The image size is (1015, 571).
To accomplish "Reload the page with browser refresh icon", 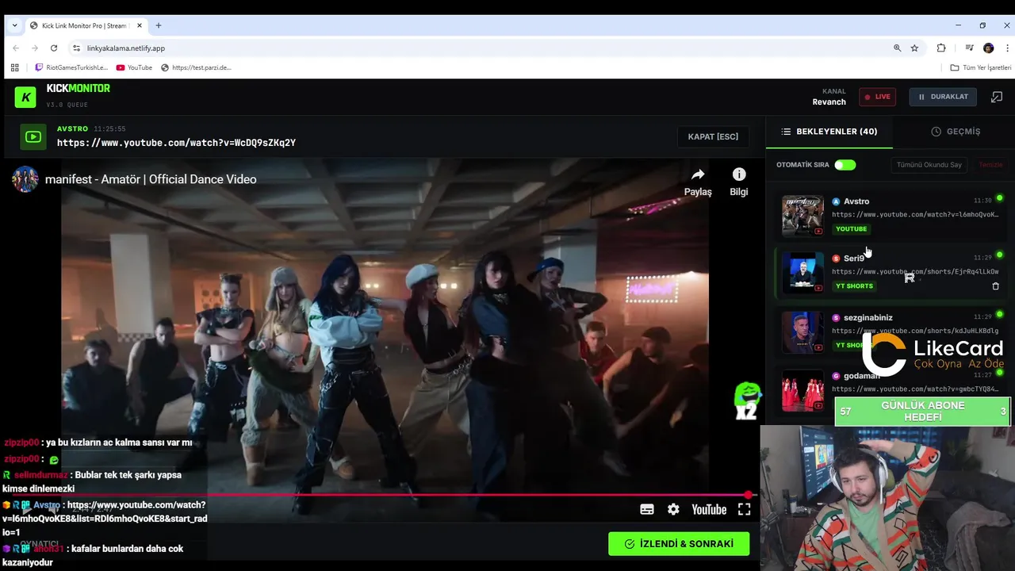I will point(54,48).
